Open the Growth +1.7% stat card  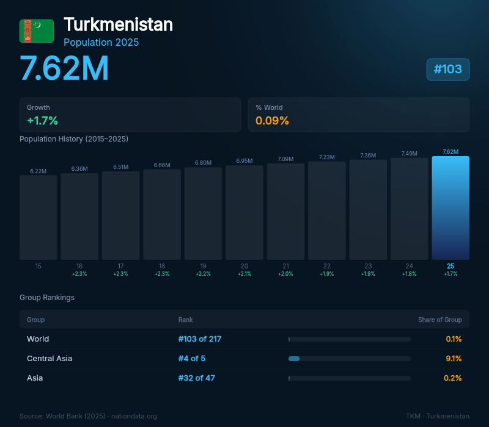tap(130, 115)
